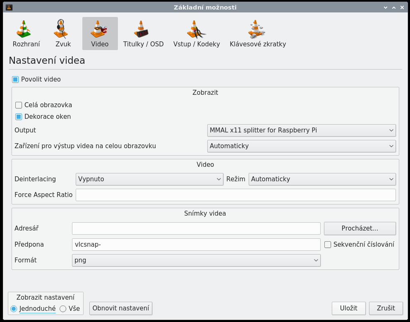Open the Deinterlacing dropdown set to Vypnuto
The height and width of the screenshot is (322, 410).
click(150, 179)
